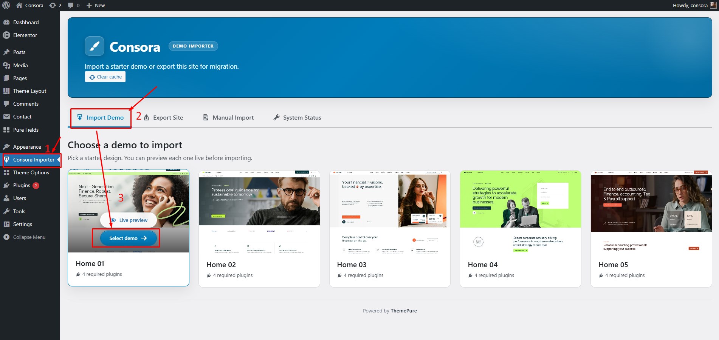The height and width of the screenshot is (340, 719).
Task: Open the user avatar profile
Action: point(713,5)
